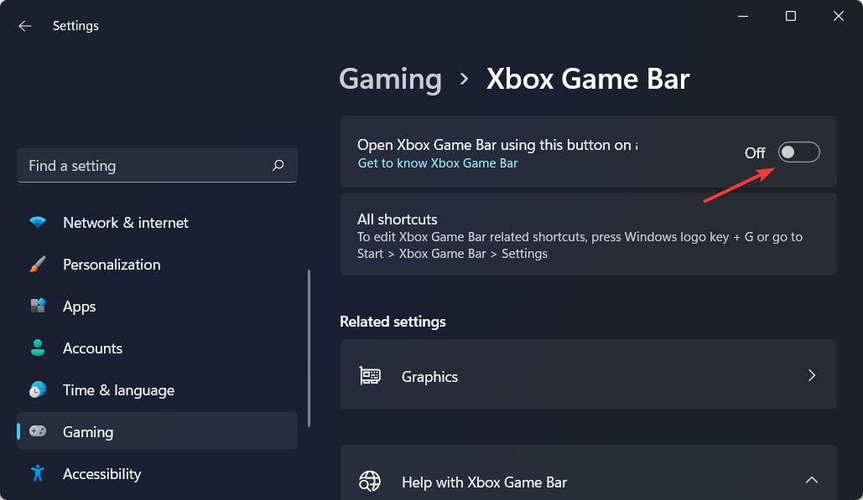Open Graphics settings via right chevron

coord(812,375)
